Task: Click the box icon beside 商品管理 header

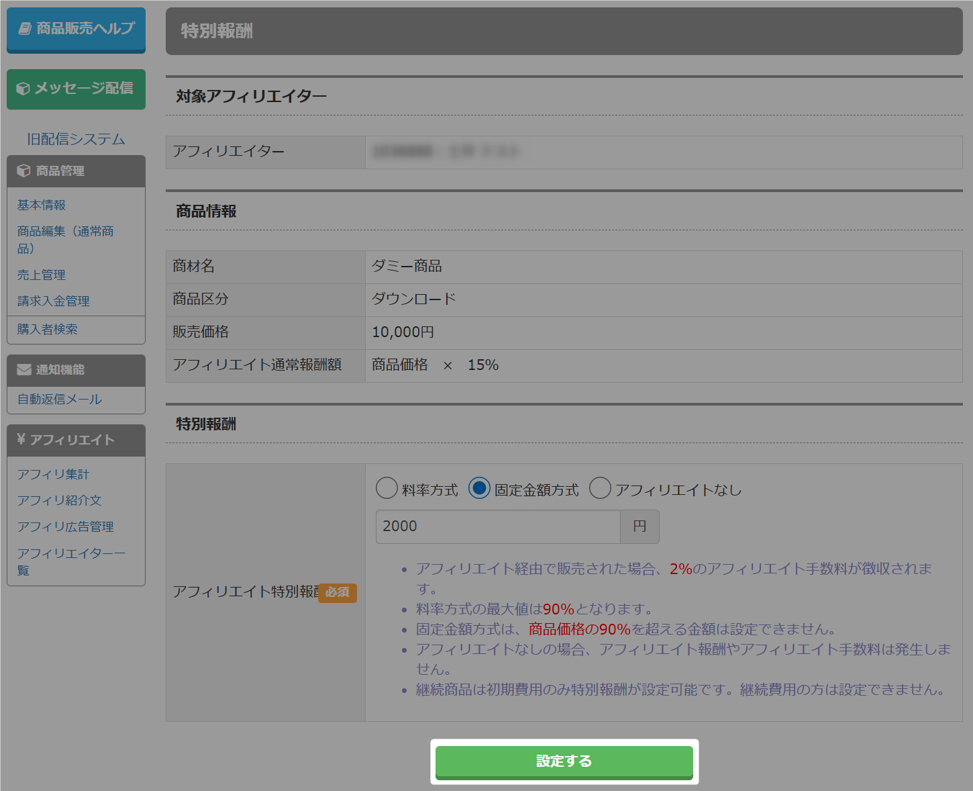Action: [x=23, y=171]
